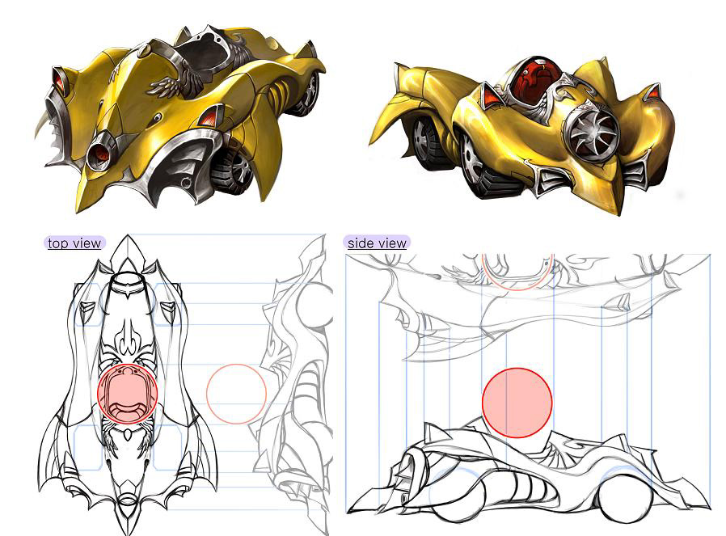Click the empty red outlined circle
Screen dimensions: 726x536
pyautogui.click(x=236, y=394)
